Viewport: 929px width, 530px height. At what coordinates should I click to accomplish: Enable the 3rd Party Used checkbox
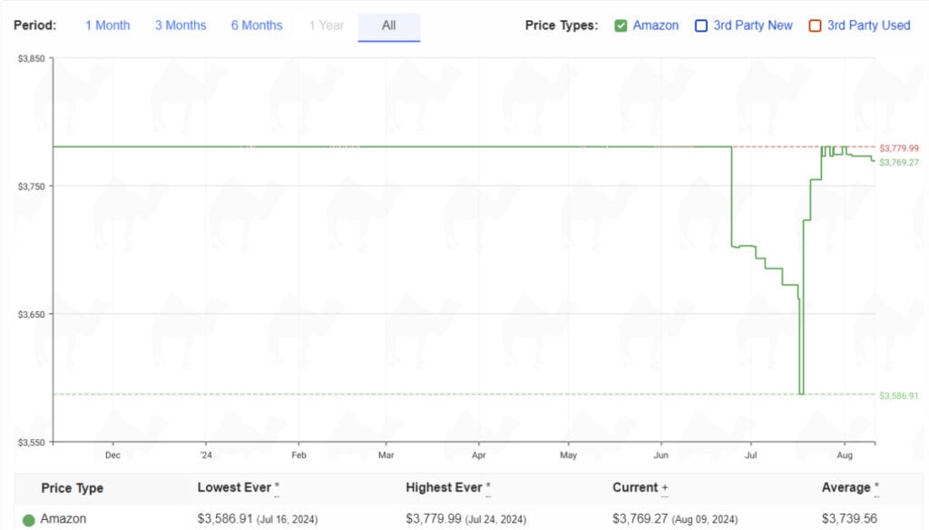tap(816, 26)
